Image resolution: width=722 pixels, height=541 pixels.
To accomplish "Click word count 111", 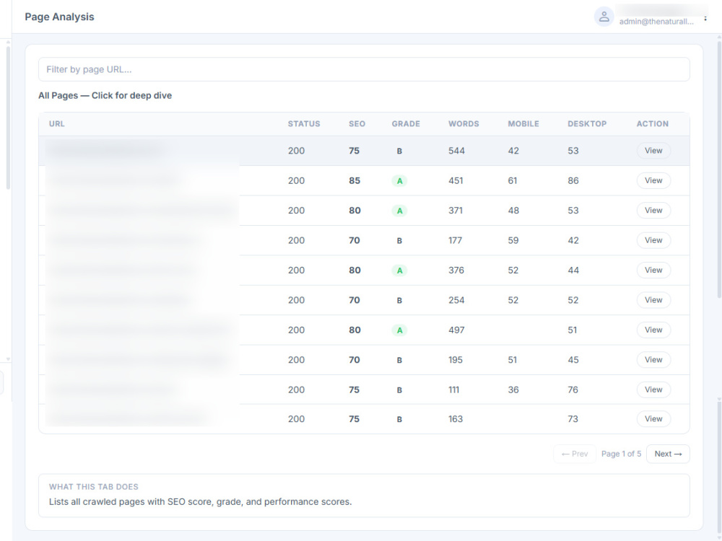I will click(453, 390).
